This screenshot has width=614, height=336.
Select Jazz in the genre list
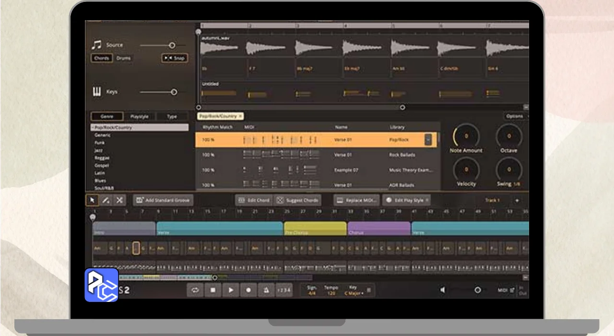[x=98, y=150]
